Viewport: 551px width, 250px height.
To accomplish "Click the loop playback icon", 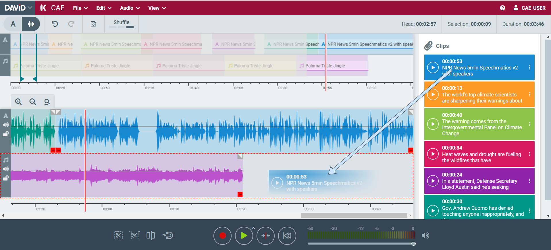I will coord(167,236).
